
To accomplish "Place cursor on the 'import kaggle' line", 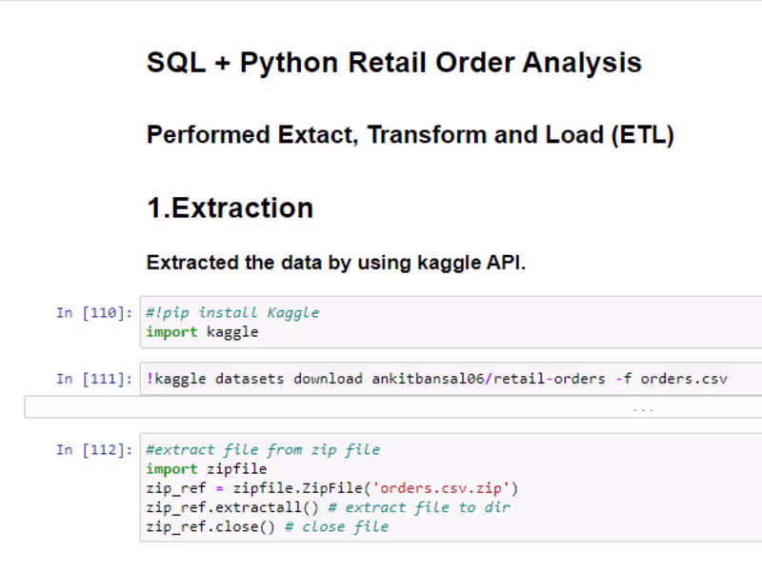I will pos(202,332).
